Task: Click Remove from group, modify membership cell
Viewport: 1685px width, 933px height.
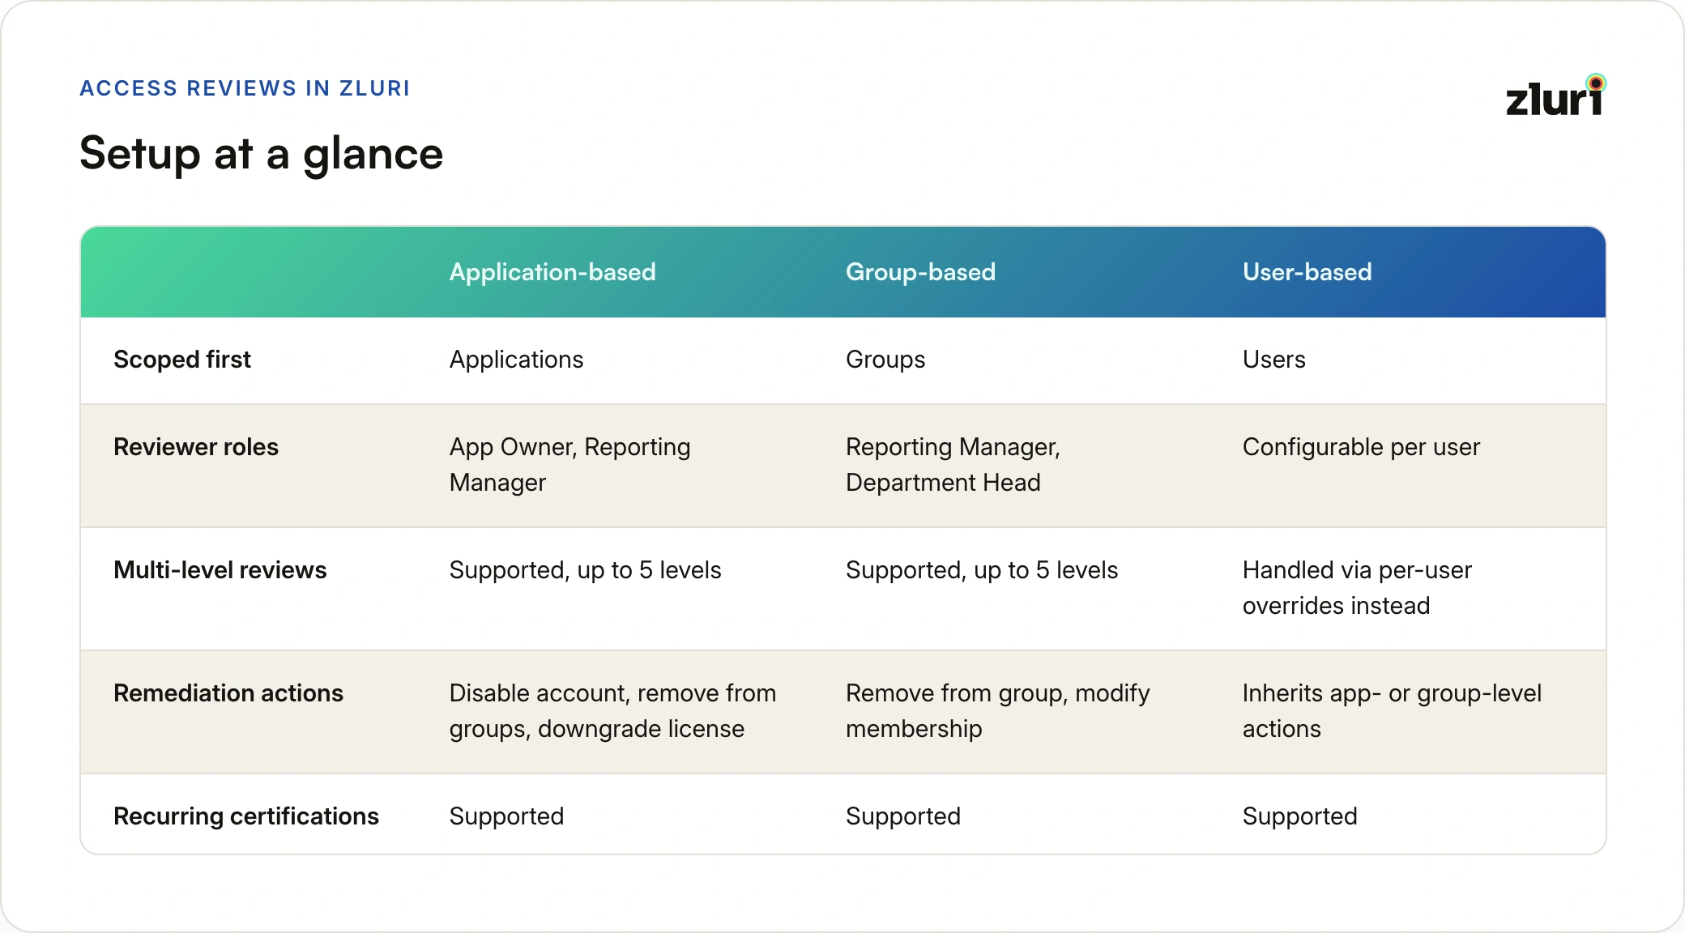Action: [998, 711]
